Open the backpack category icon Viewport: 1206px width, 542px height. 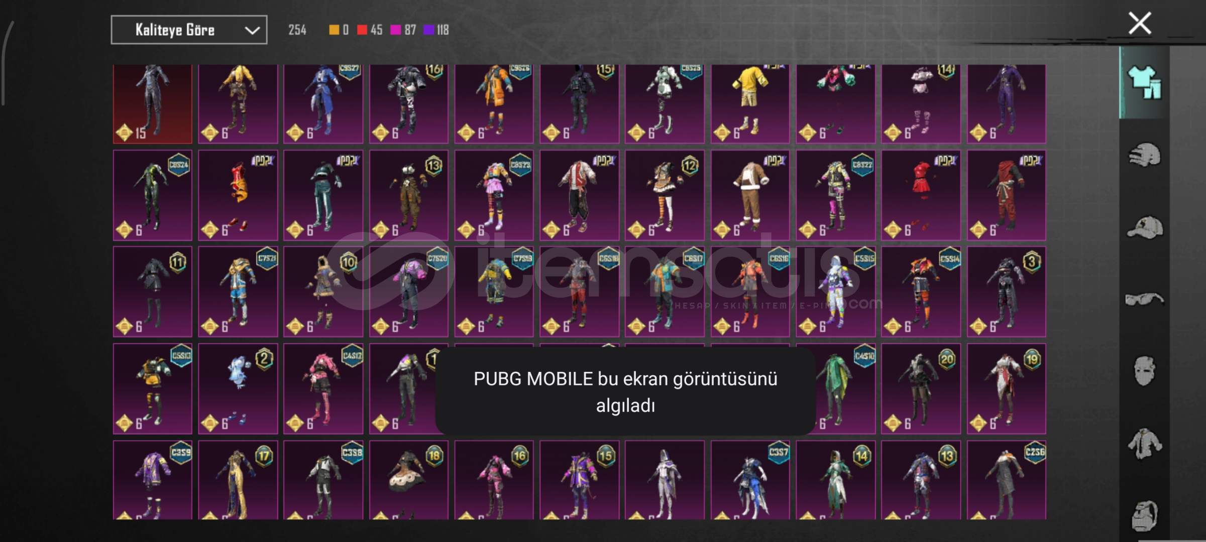(x=1145, y=515)
